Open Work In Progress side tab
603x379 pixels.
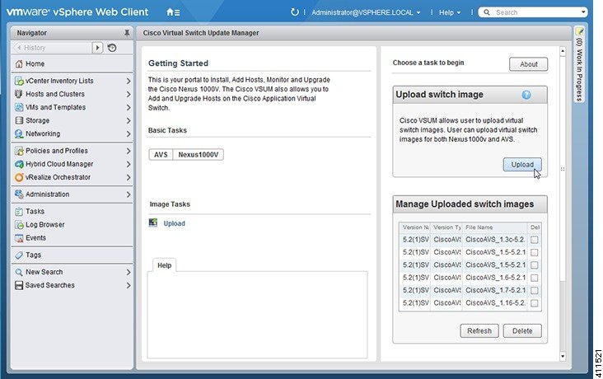click(x=580, y=64)
